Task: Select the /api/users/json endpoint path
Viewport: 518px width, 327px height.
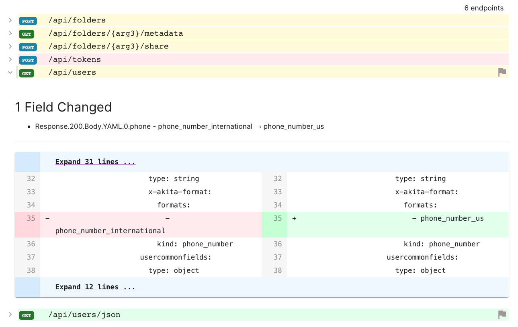Action: tap(84, 315)
